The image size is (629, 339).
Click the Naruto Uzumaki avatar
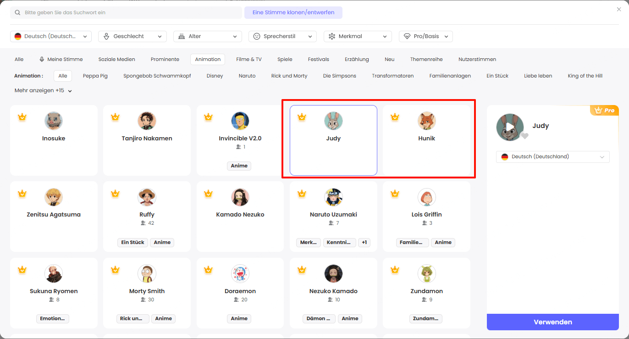click(333, 197)
